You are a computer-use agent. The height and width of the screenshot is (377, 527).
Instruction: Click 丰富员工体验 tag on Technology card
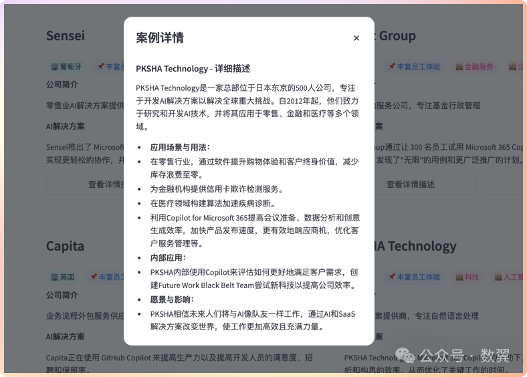pos(414,277)
